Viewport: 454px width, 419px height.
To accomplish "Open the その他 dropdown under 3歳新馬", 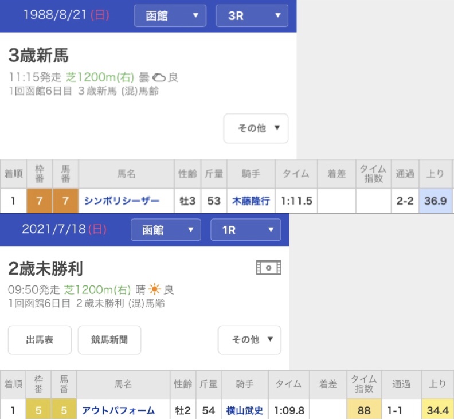I will (x=256, y=128).
